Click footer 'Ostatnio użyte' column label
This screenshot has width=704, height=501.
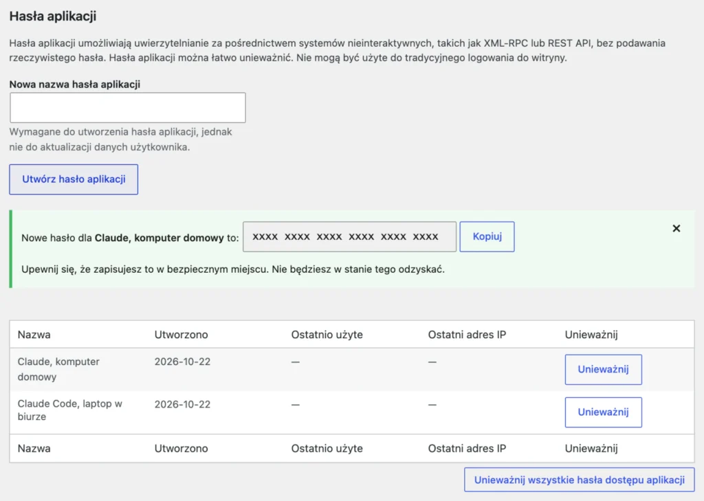coord(327,448)
